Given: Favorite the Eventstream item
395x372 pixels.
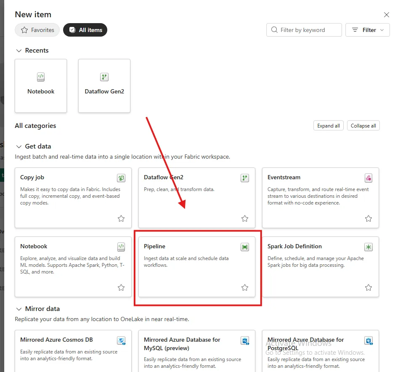Looking at the screenshot, I should 368,218.
